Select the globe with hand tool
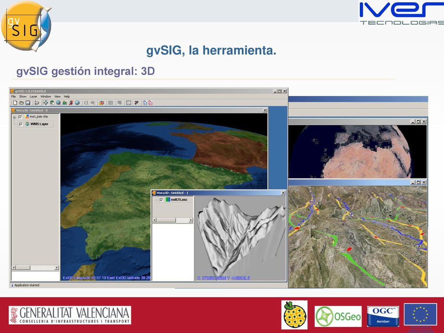The width and height of the screenshot is (444, 333). [x=52, y=103]
